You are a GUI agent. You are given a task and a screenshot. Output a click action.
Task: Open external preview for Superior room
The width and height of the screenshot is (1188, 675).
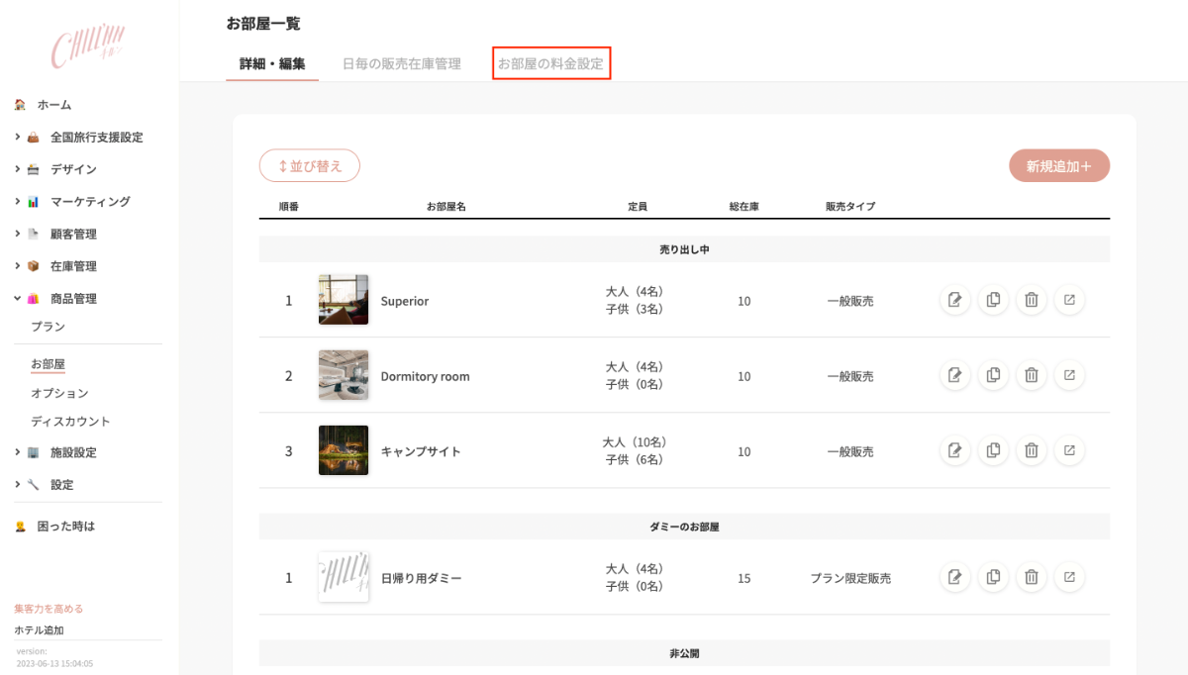coord(1069,300)
